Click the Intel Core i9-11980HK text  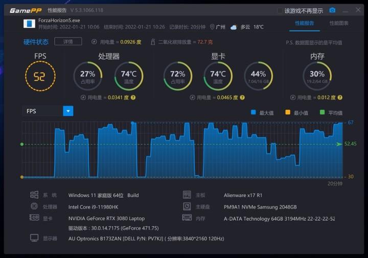(x=93, y=207)
